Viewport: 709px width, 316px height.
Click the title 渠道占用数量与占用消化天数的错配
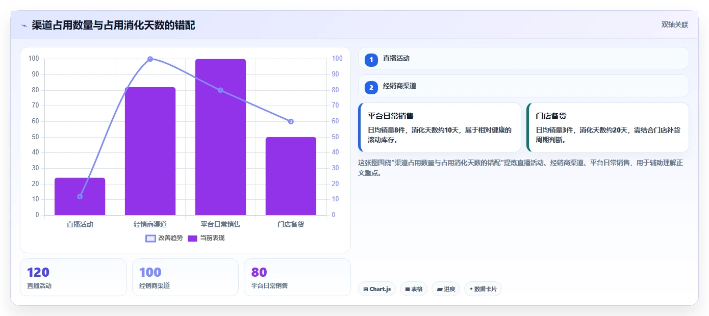(113, 25)
